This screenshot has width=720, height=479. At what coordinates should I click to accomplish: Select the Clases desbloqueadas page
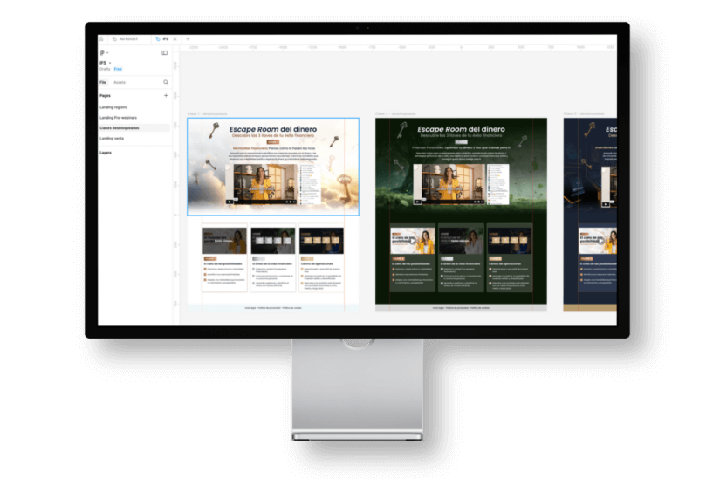click(x=134, y=127)
